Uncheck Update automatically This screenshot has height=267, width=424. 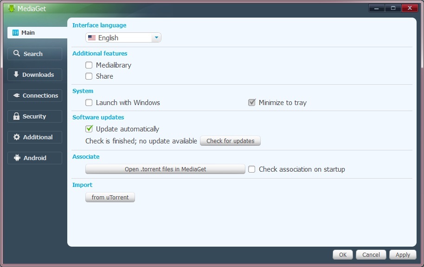89,129
